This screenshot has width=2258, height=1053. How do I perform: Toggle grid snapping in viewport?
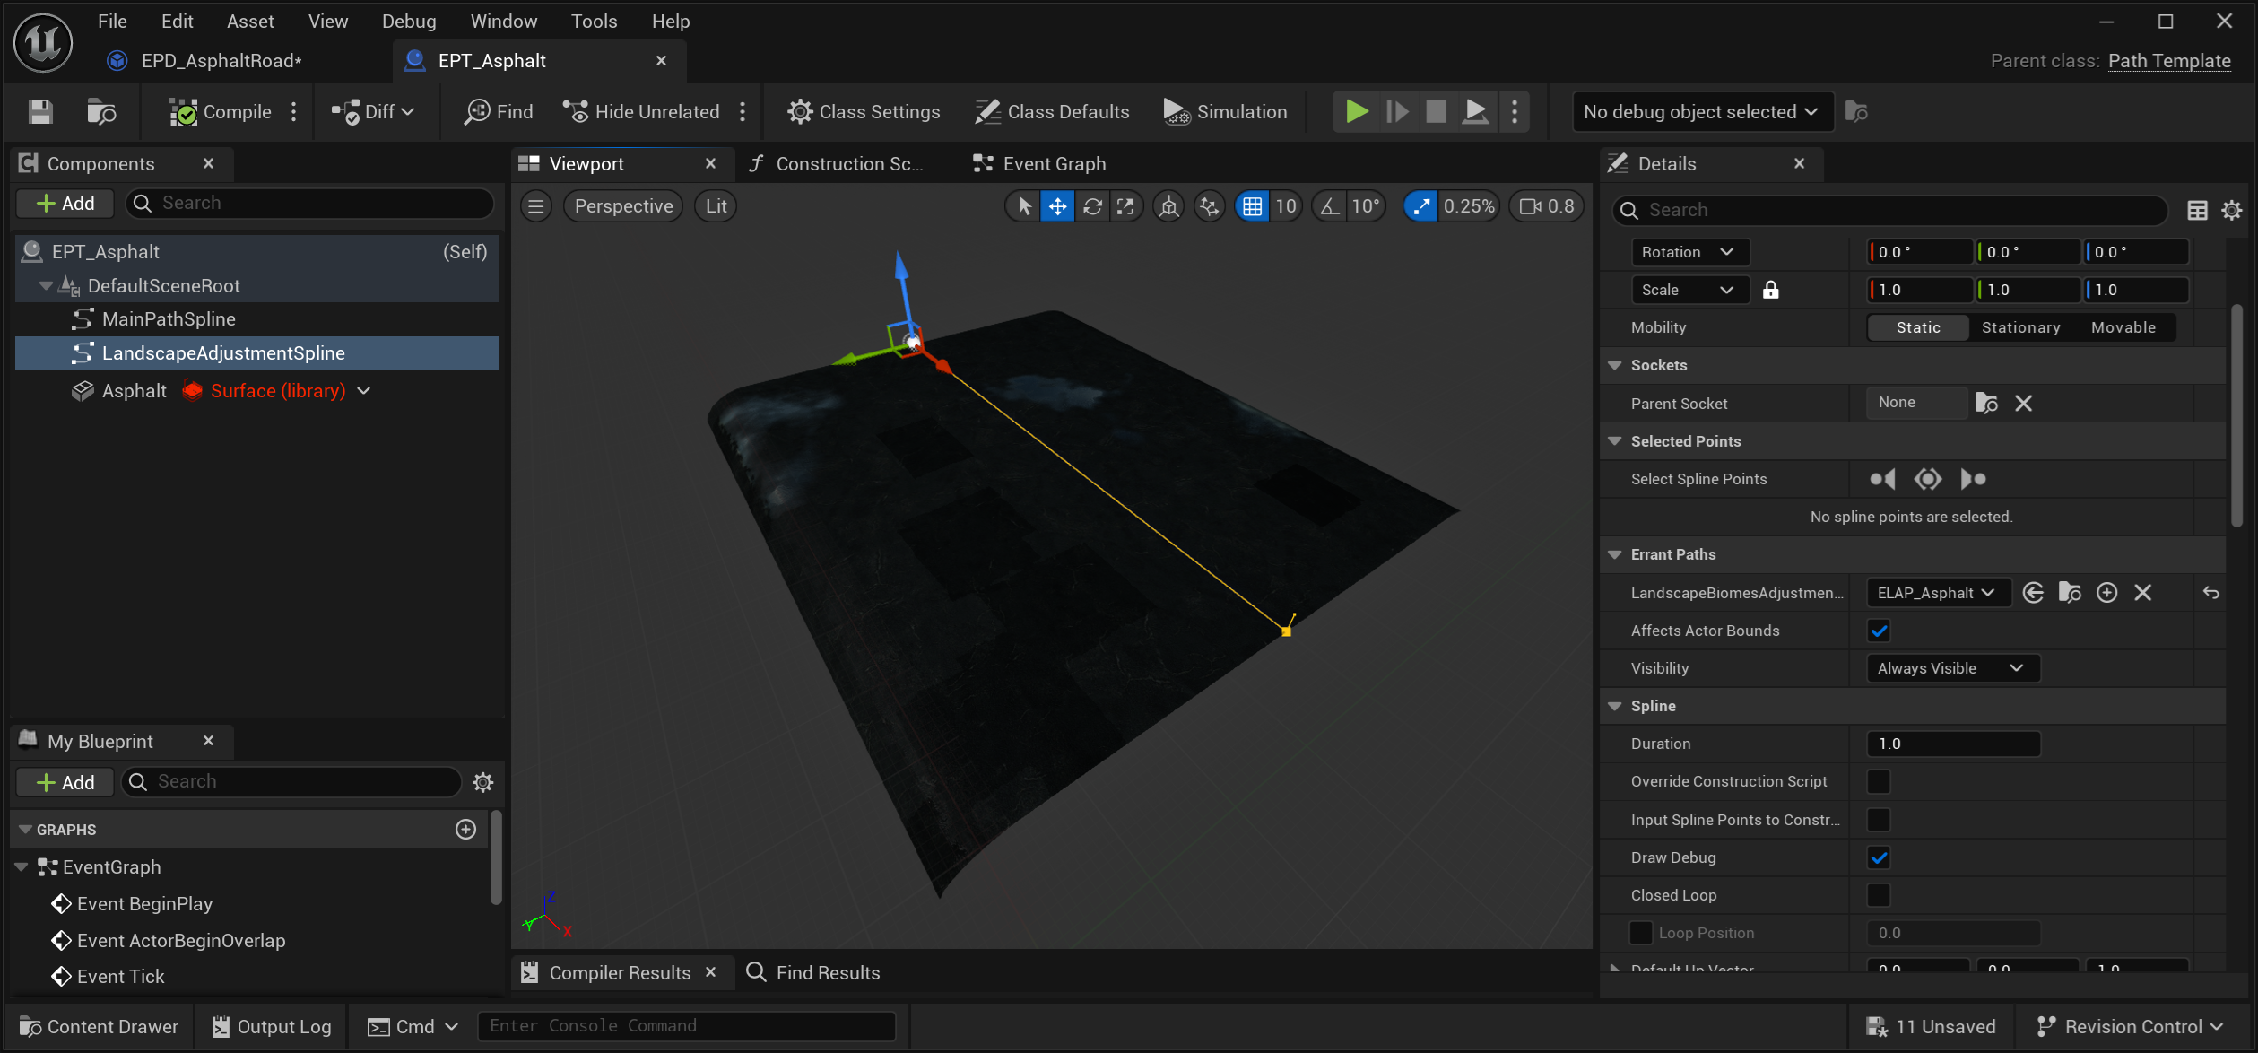[x=1252, y=206]
